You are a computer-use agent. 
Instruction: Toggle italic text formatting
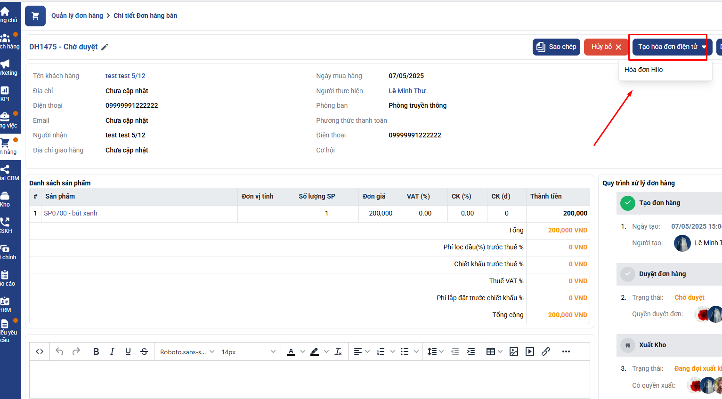112,351
